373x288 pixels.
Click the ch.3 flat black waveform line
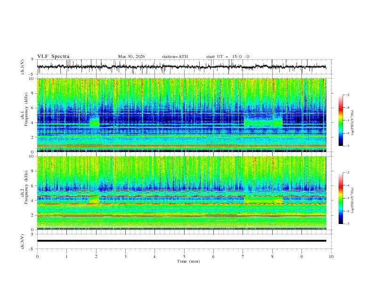[x=181, y=241]
